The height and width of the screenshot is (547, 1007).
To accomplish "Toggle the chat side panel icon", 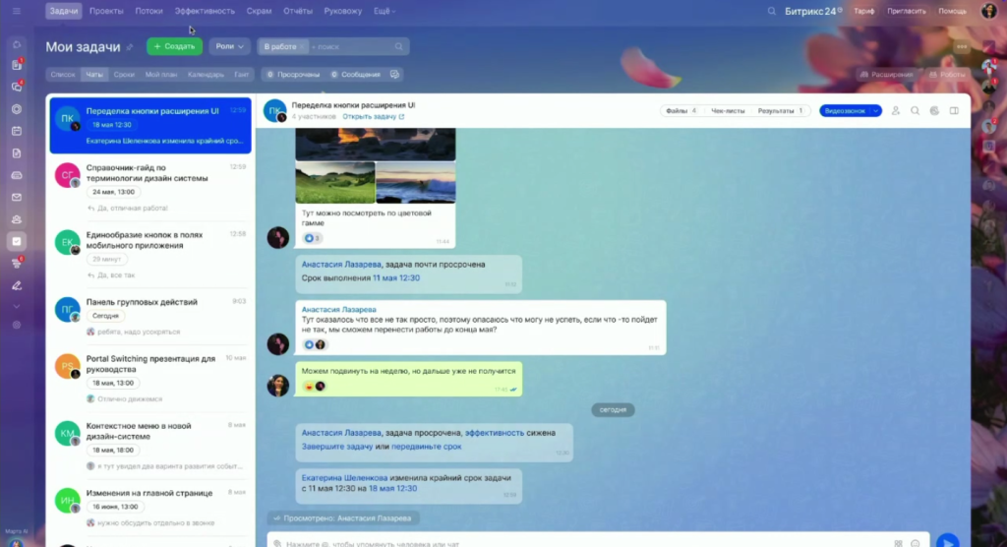I will pos(953,111).
